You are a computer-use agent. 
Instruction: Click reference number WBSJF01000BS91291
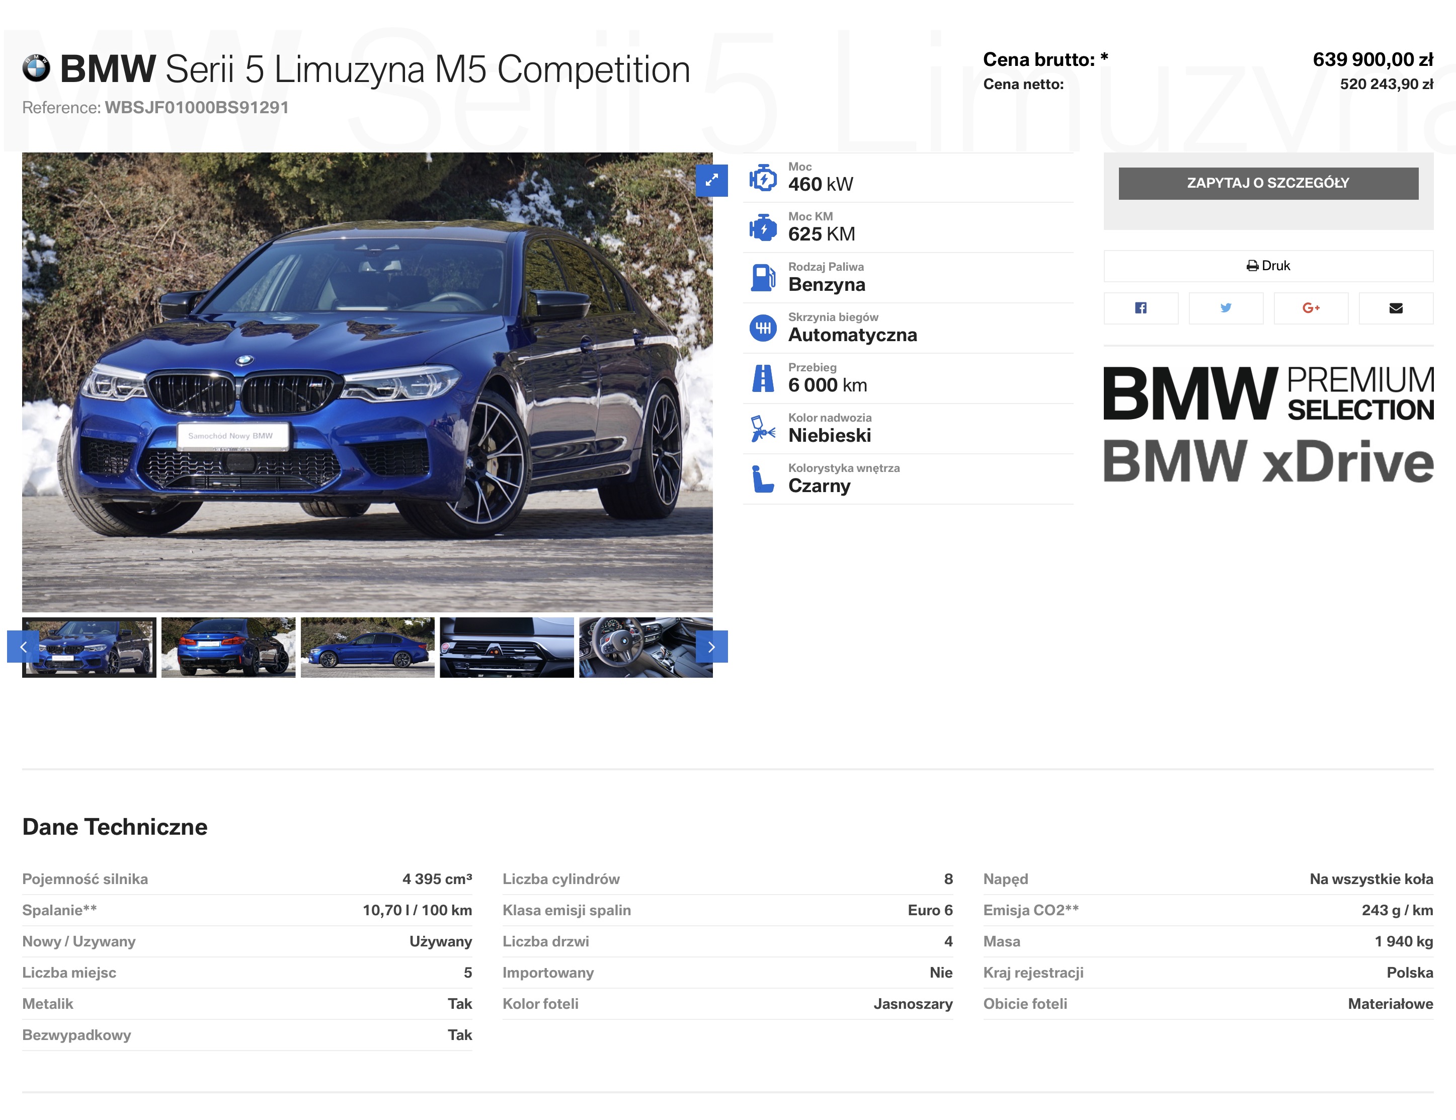coord(197,107)
